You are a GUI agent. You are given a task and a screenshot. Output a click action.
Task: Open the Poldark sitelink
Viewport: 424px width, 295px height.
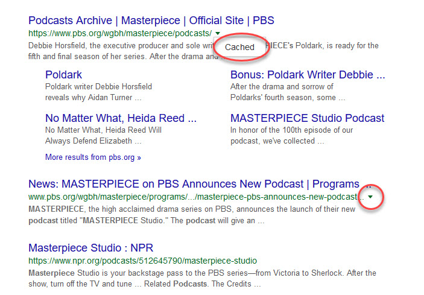point(63,75)
